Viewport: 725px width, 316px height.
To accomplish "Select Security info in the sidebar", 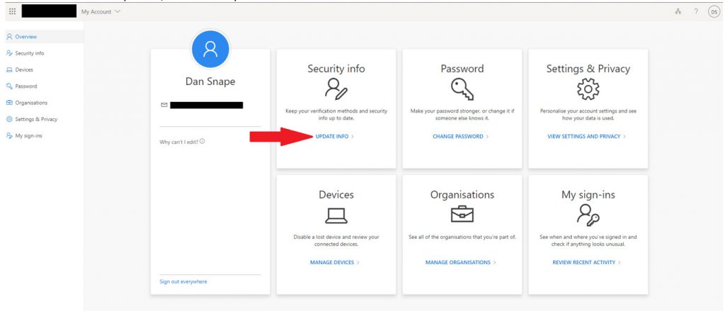I will (x=25, y=53).
